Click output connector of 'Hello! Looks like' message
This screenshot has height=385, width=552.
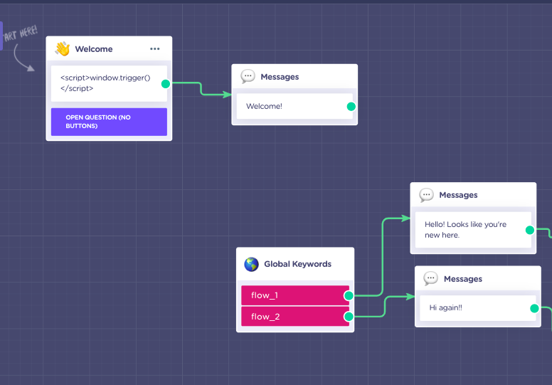click(530, 230)
